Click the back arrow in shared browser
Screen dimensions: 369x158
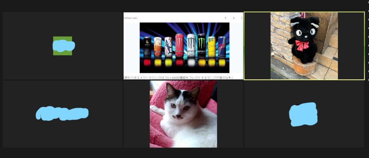pos(226,18)
